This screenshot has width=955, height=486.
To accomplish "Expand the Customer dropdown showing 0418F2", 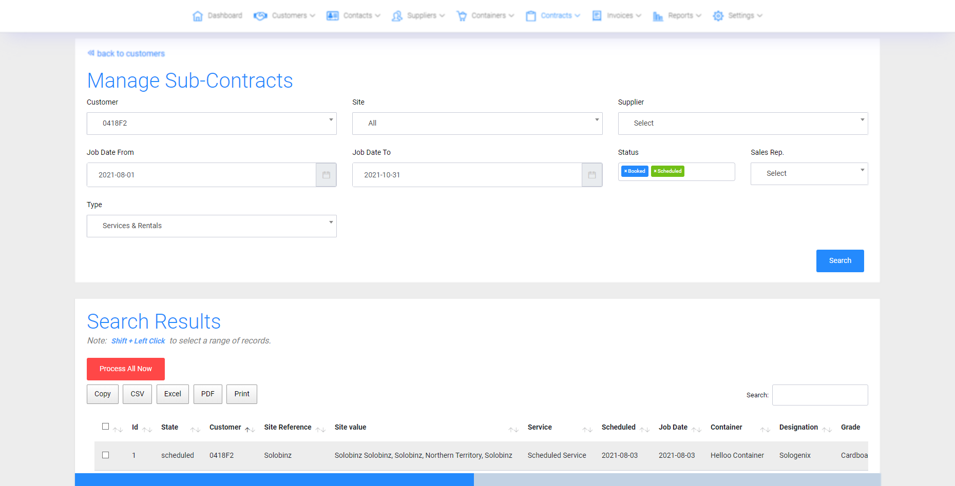I will pos(212,124).
